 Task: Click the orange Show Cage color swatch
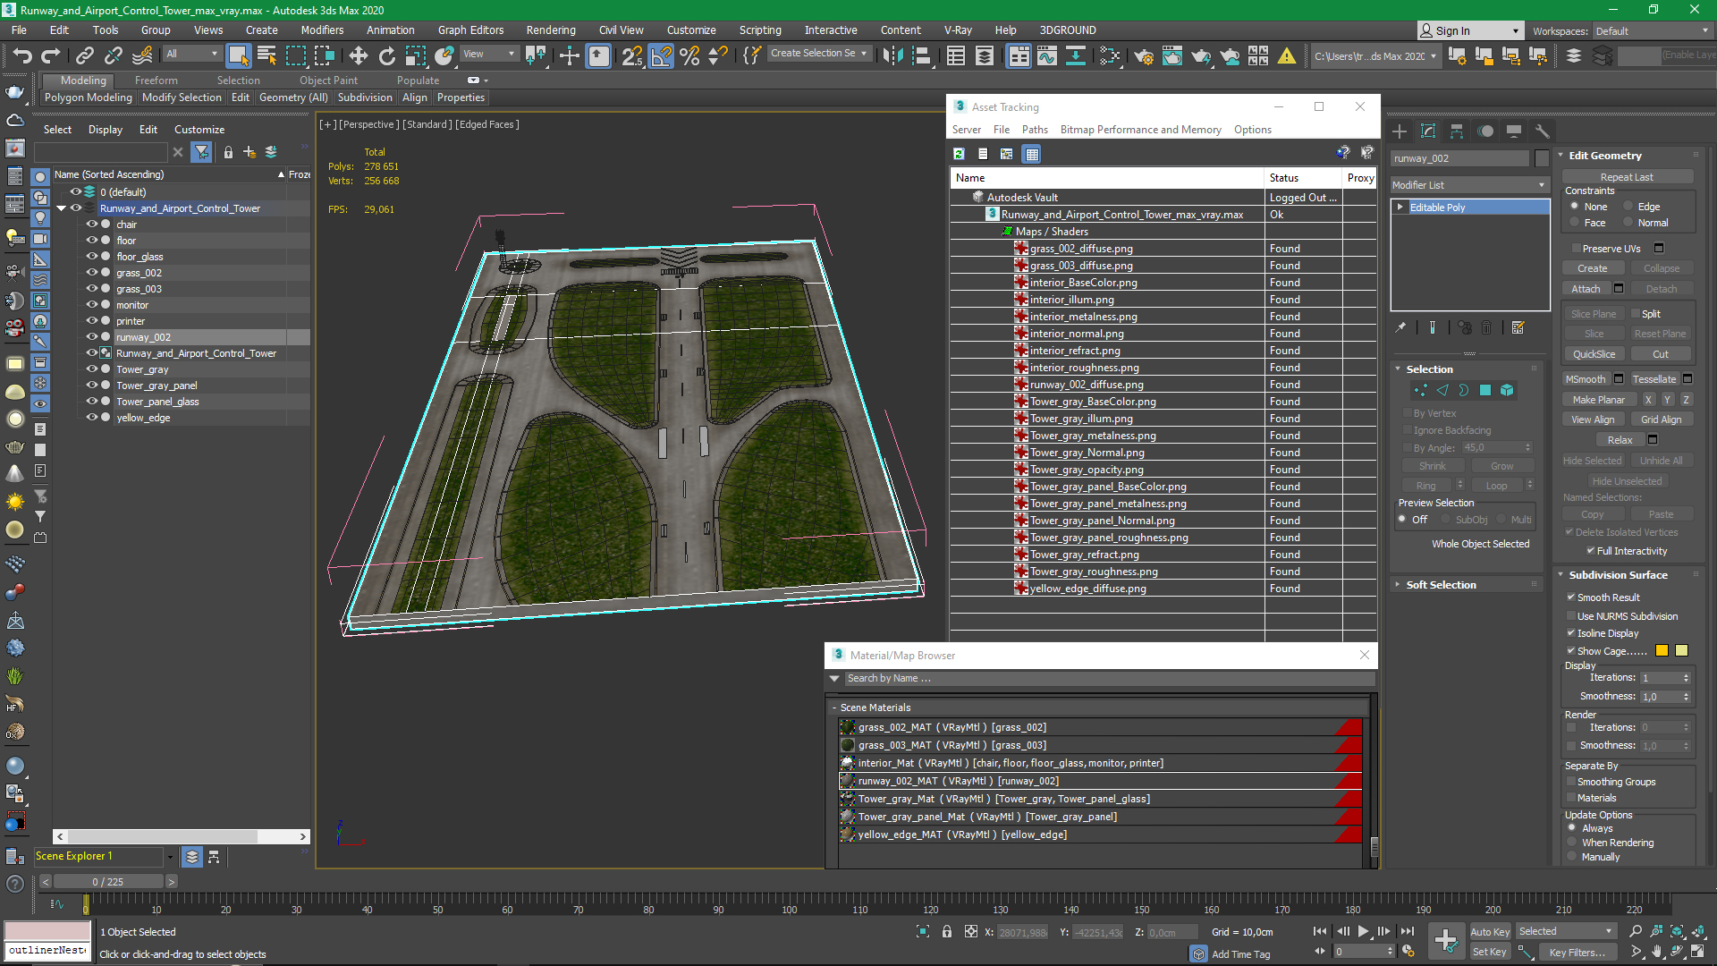pyautogui.click(x=1662, y=651)
